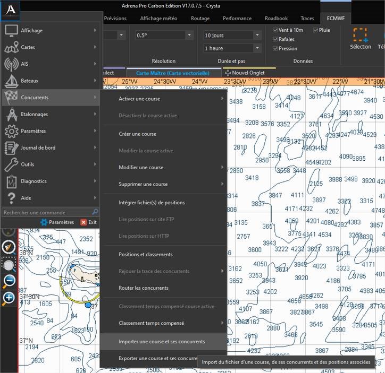This screenshot has width=385, height=373.
Task: Select the Carte Maître (Carte vectorielle) tab
Action: [x=173, y=73]
